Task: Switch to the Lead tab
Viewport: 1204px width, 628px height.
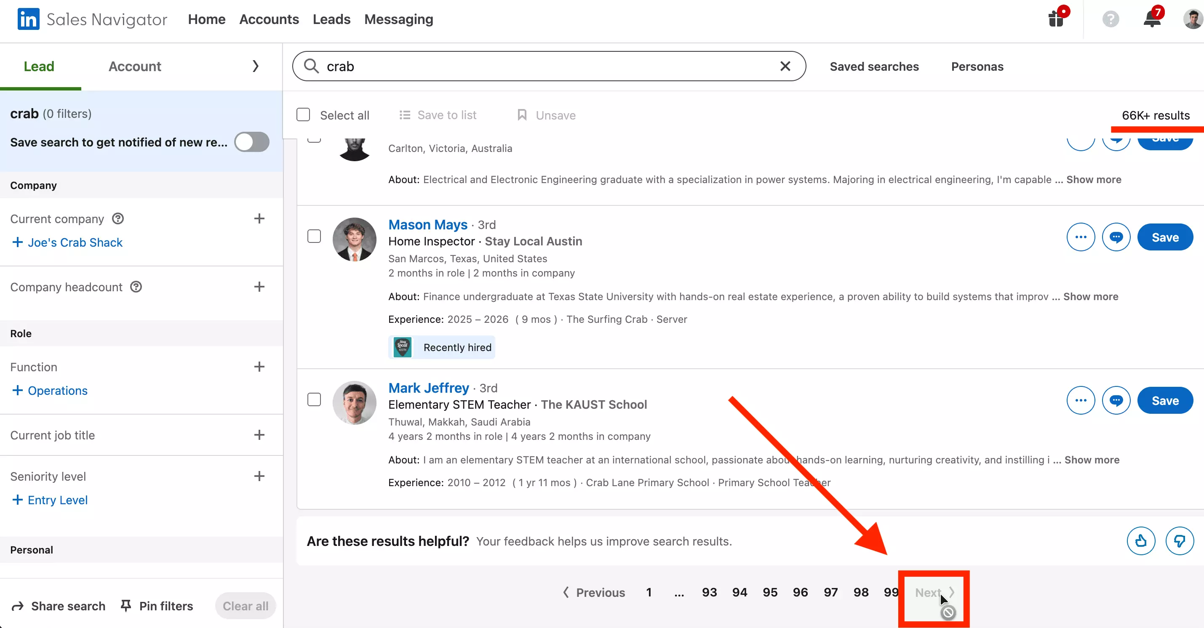Action: (x=39, y=67)
